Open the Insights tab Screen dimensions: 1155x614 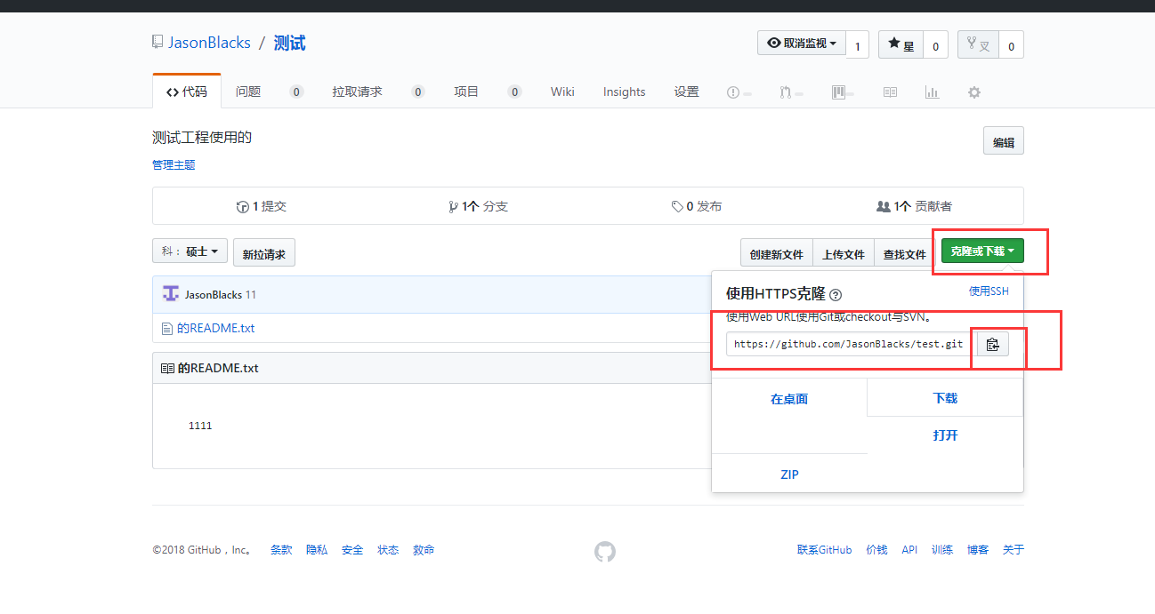(x=624, y=92)
